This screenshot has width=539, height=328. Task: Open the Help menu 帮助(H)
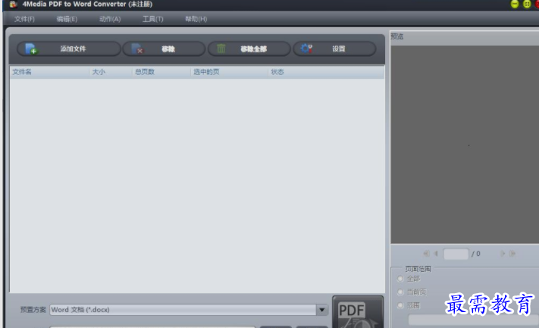(196, 19)
